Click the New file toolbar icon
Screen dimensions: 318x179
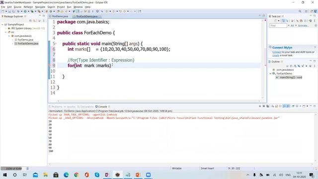tap(3, 11)
